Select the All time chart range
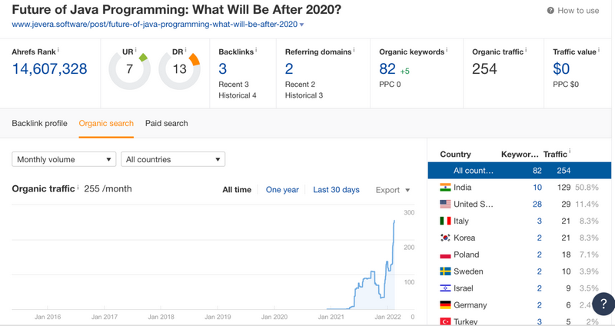615x326 pixels. [237, 190]
